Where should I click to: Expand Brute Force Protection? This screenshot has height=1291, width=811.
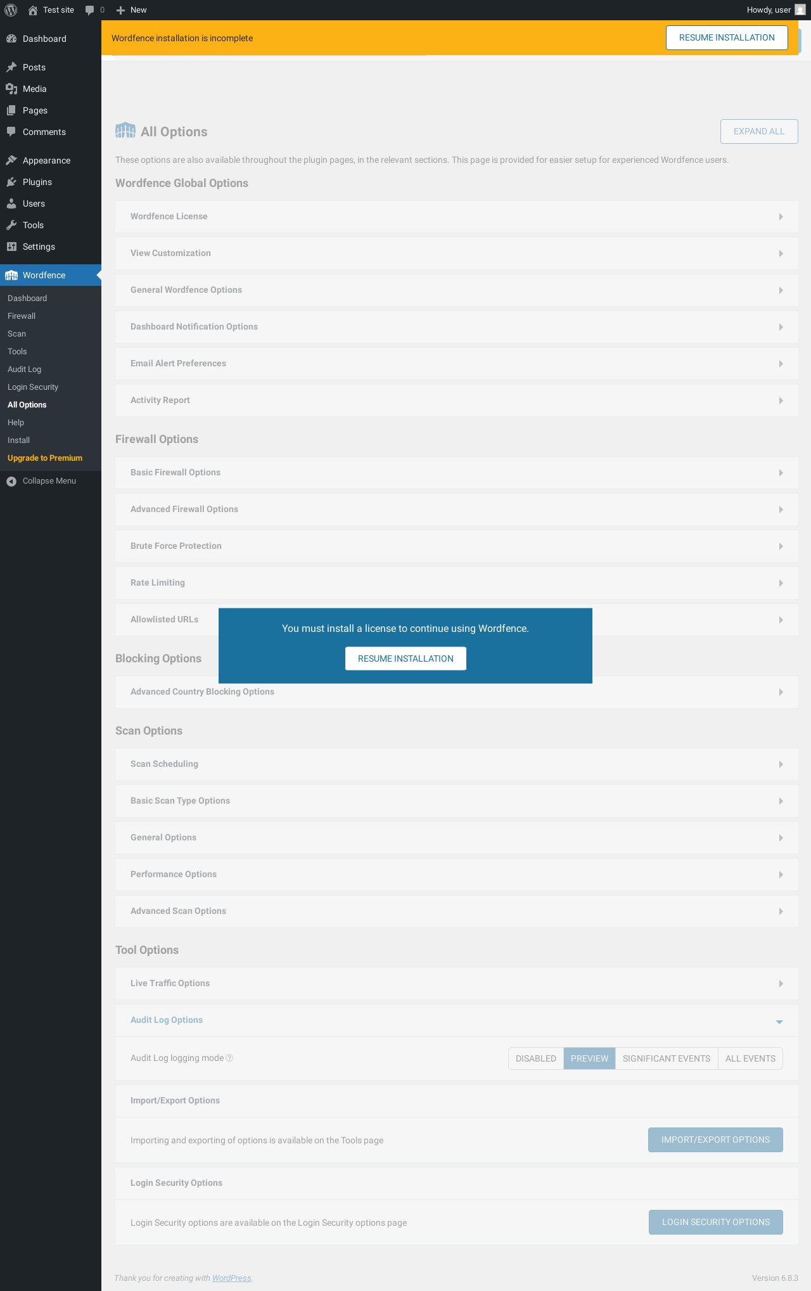pyautogui.click(x=457, y=546)
